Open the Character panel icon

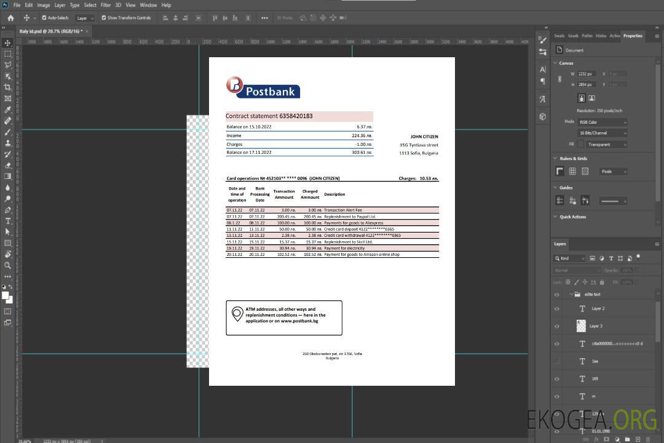click(x=542, y=69)
